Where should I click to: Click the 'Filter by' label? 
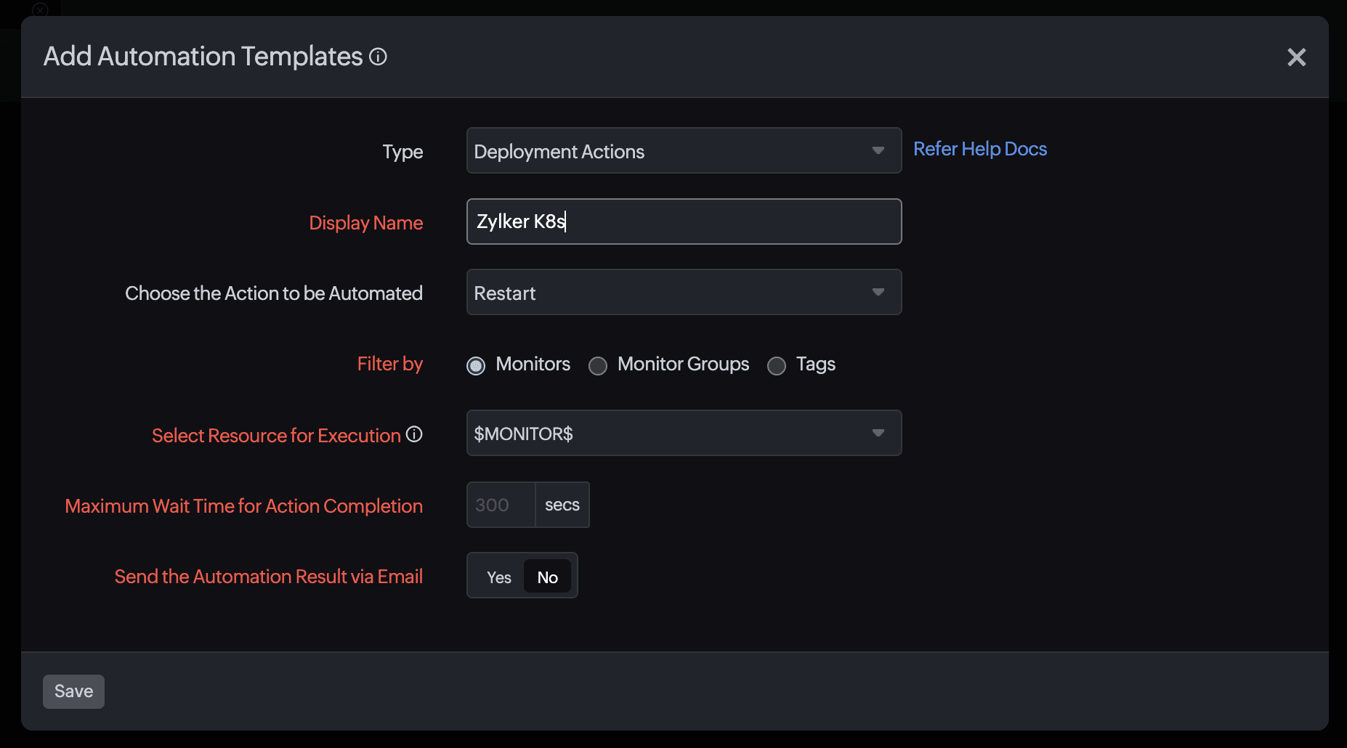pos(390,364)
